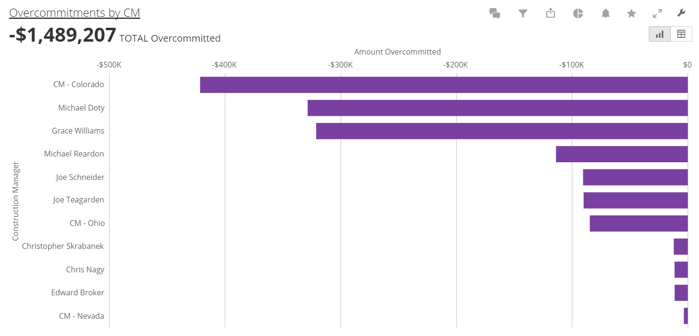Expand the share options list

pos(550,14)
